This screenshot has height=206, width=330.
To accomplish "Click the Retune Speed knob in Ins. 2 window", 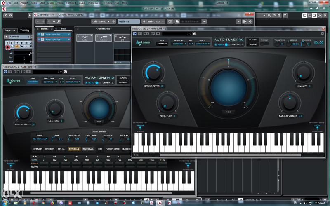I will (153, 73).
